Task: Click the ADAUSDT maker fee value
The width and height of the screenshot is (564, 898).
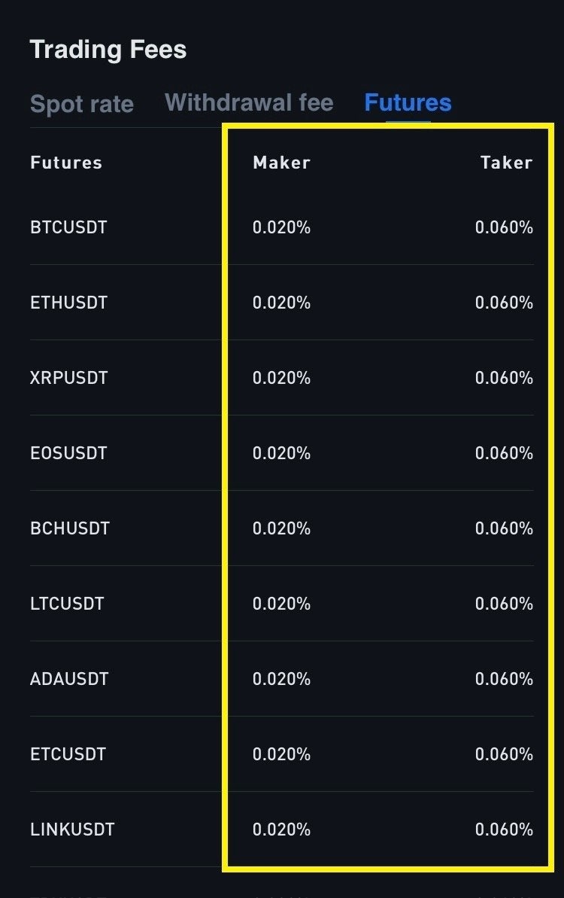Action: coord(281,679)
